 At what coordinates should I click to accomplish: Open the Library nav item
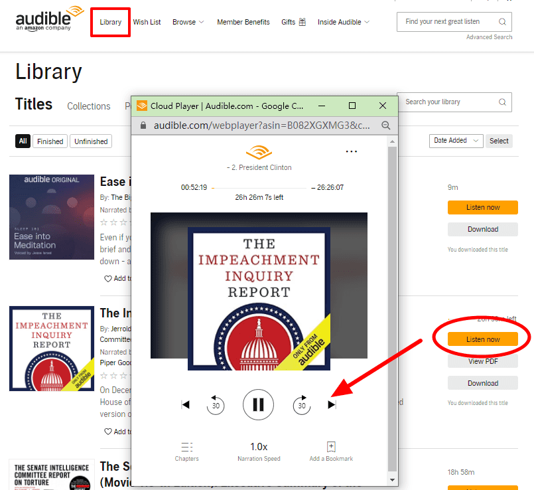coord(110,22)
